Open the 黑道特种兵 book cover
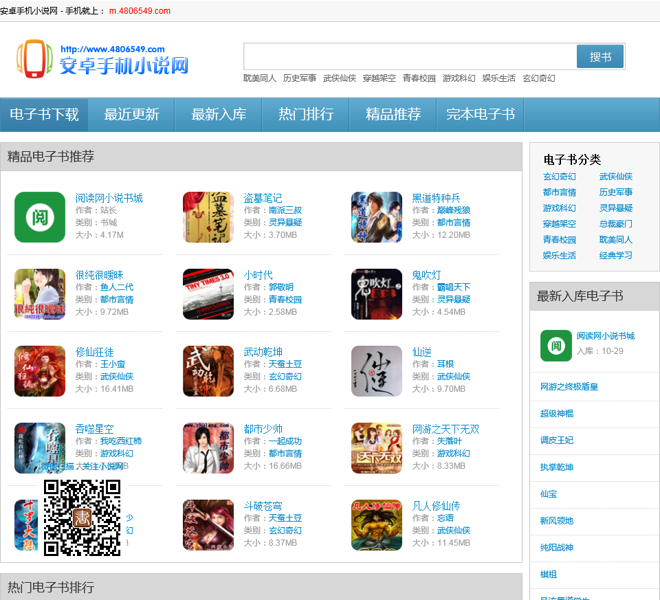 click(x=377, y=217)
